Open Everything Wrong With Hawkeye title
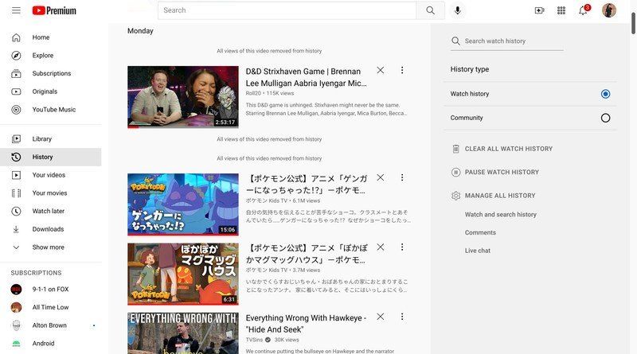The image size is (637, 354). click(x=307, y=324)
